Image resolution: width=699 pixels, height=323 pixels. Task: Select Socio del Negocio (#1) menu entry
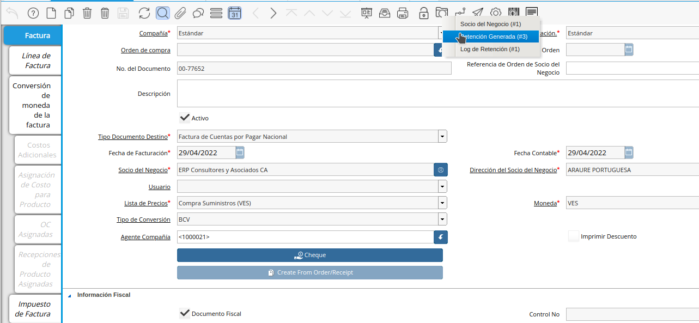492,24
